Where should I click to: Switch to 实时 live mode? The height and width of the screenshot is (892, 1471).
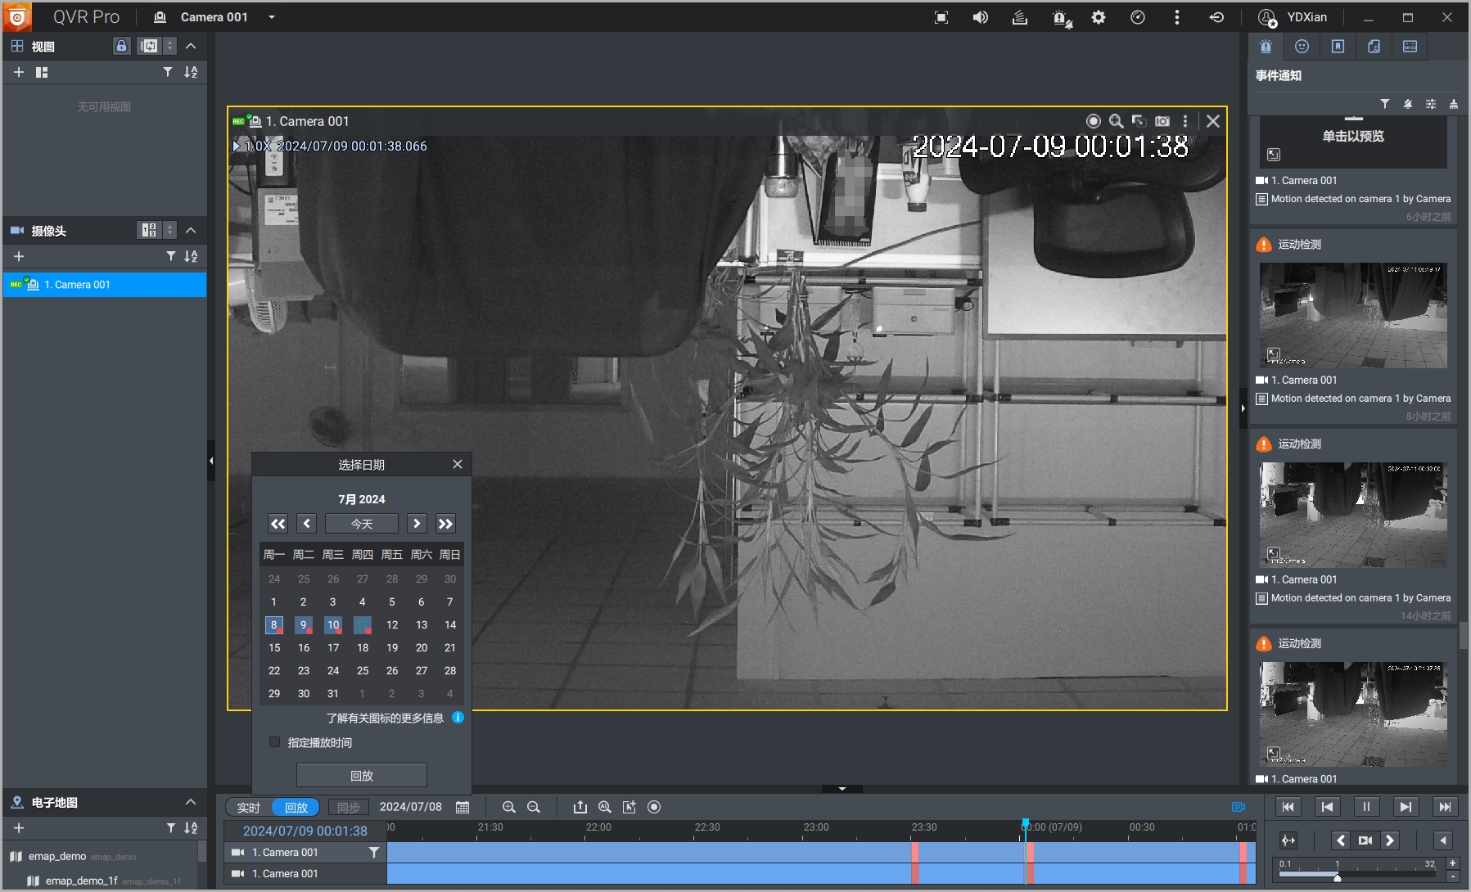pos(249,808)
